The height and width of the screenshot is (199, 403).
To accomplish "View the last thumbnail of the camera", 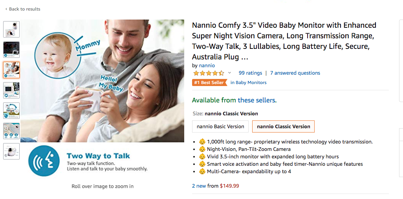I will (x=11, y=151).
